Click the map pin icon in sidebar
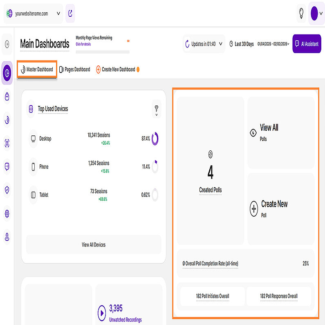 7,237
